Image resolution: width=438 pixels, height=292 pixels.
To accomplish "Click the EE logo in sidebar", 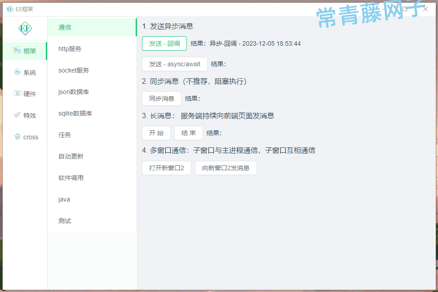I will tap(25, 28).
